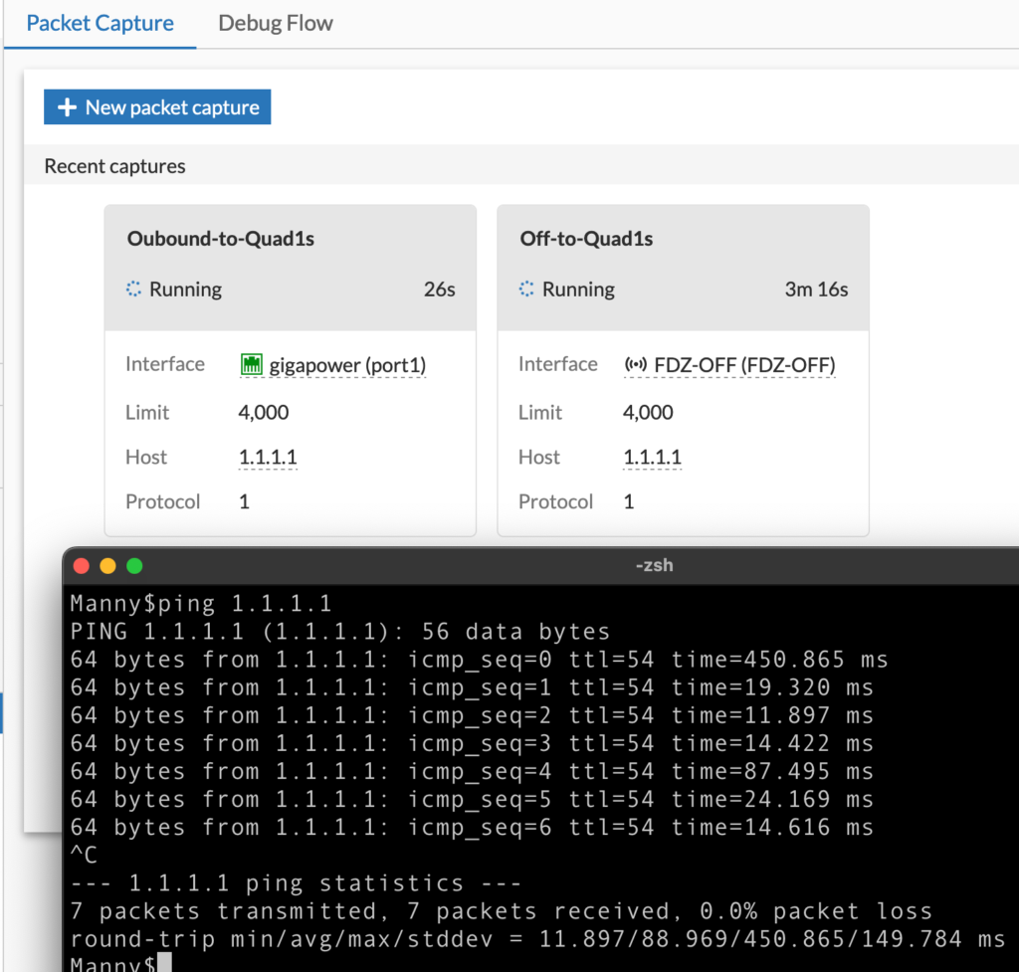Click the icmp_seq=4 ping reply line
Screen dimensions: 1019x972
(x=472, y=771)
